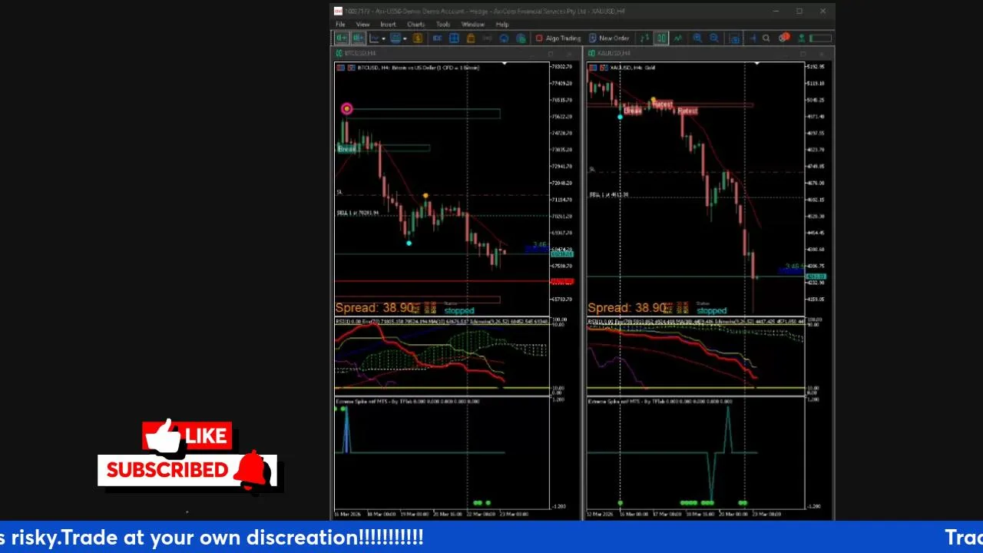Click the magenta circle marker on BTCUSD chart
The height and width of the screenshot is (553, 983).
coord(346,109)
